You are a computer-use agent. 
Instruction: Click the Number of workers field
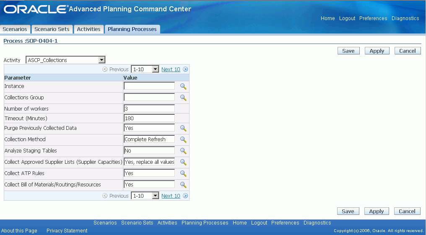click(x=149, y=108)
